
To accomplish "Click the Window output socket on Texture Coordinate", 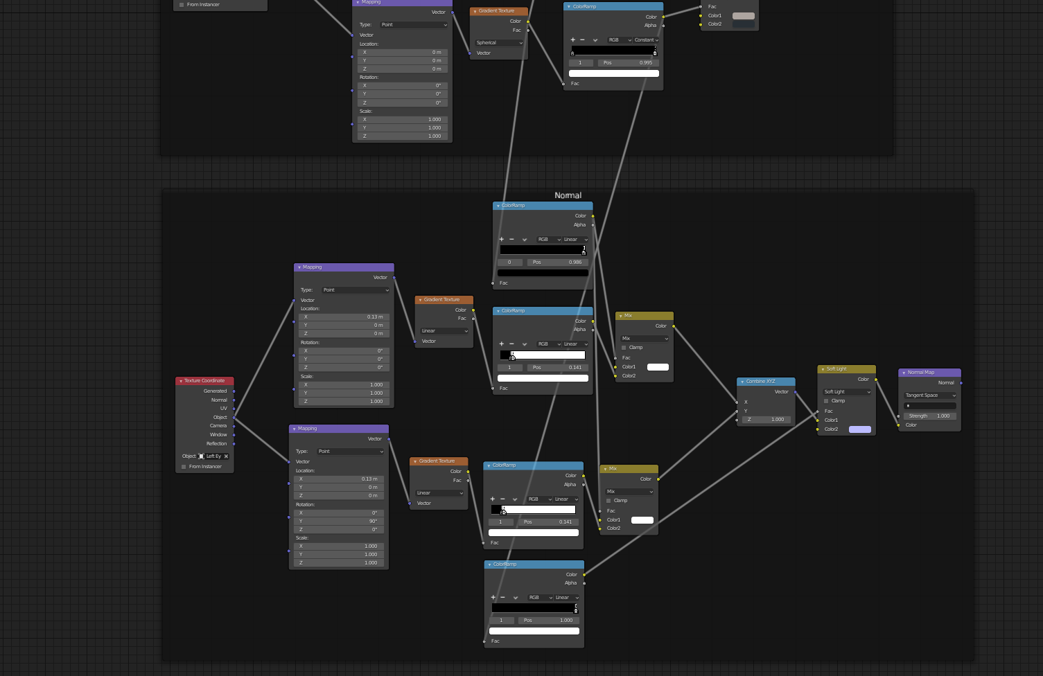I will pyautogui.click(x=234, y=435).
